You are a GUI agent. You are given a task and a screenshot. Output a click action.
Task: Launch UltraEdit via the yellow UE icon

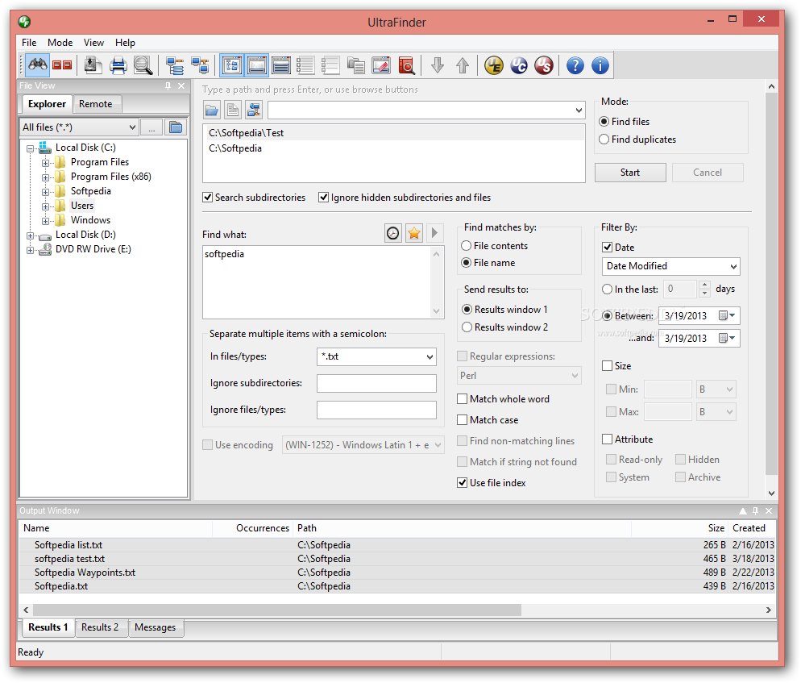pyautogui.click(x=494, y=65)
